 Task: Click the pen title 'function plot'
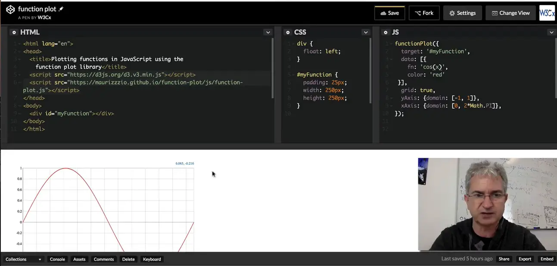[x=37, y=9]
